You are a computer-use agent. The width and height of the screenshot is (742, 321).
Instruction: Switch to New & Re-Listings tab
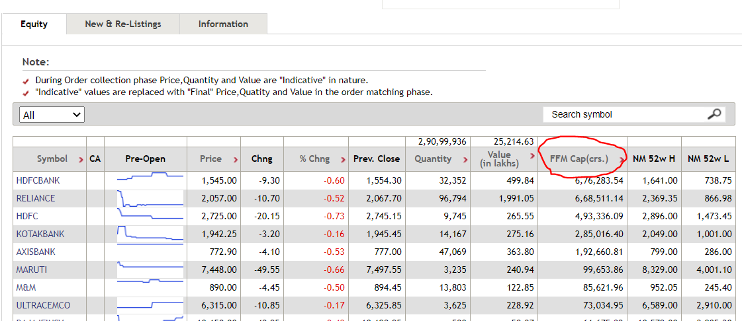coord(123,24)
